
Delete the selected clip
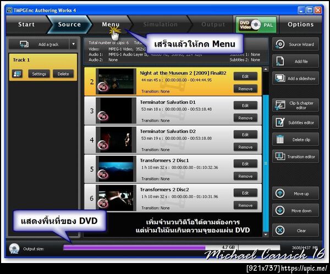point(295,139)
